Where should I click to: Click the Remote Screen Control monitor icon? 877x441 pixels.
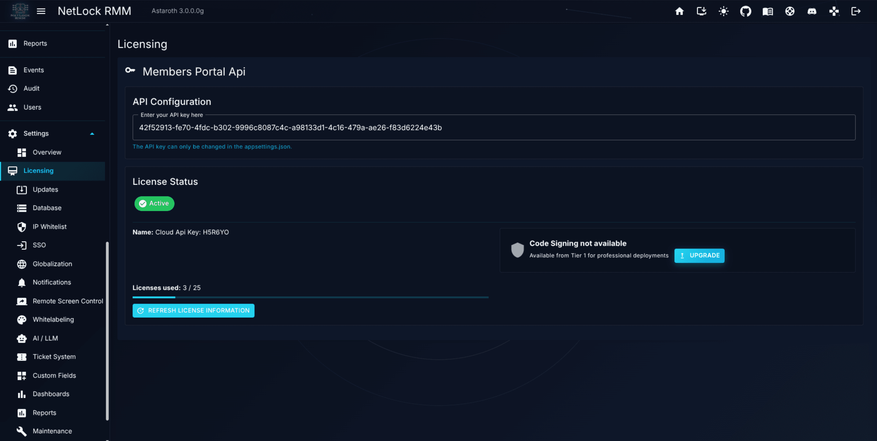[22, 301]
